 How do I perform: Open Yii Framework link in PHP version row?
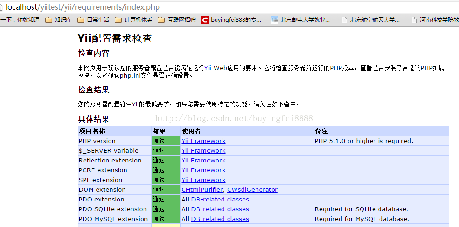pos(203,141)
